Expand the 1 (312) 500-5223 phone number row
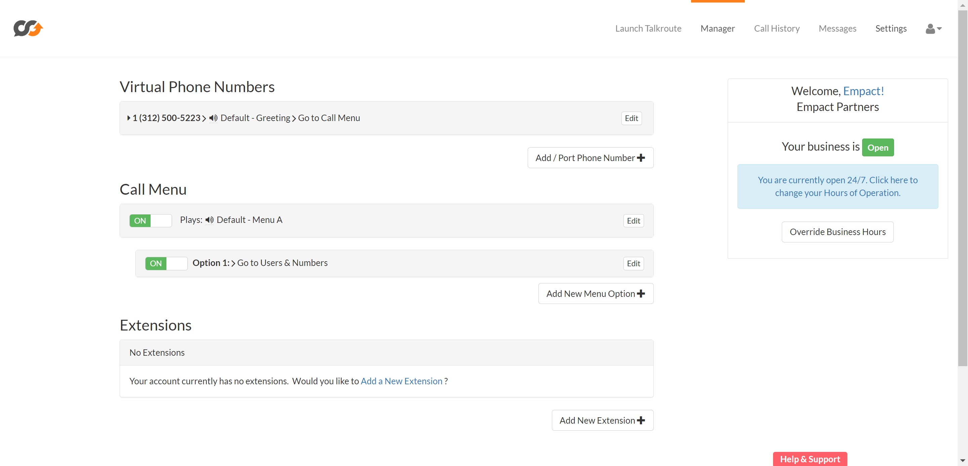968x466 pixels. 129,118
